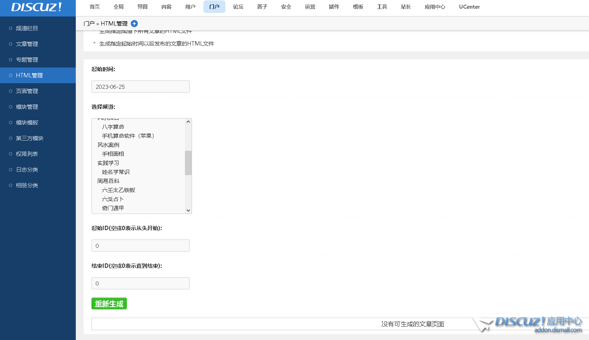Viewport: 589px width, 340px height.
Task: Focus the 起始ID input field
Action: (x=140, y=246)
